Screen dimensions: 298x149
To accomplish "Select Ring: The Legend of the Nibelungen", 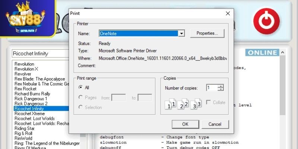I will 47,143.
